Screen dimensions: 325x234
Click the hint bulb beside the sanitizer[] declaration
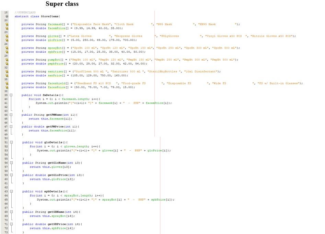[x=7, y=72]
